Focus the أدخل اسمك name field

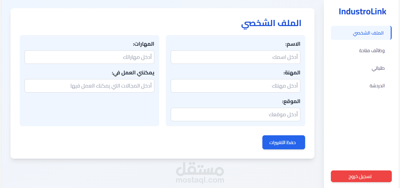pyautogui.click(x=235, y=57)
